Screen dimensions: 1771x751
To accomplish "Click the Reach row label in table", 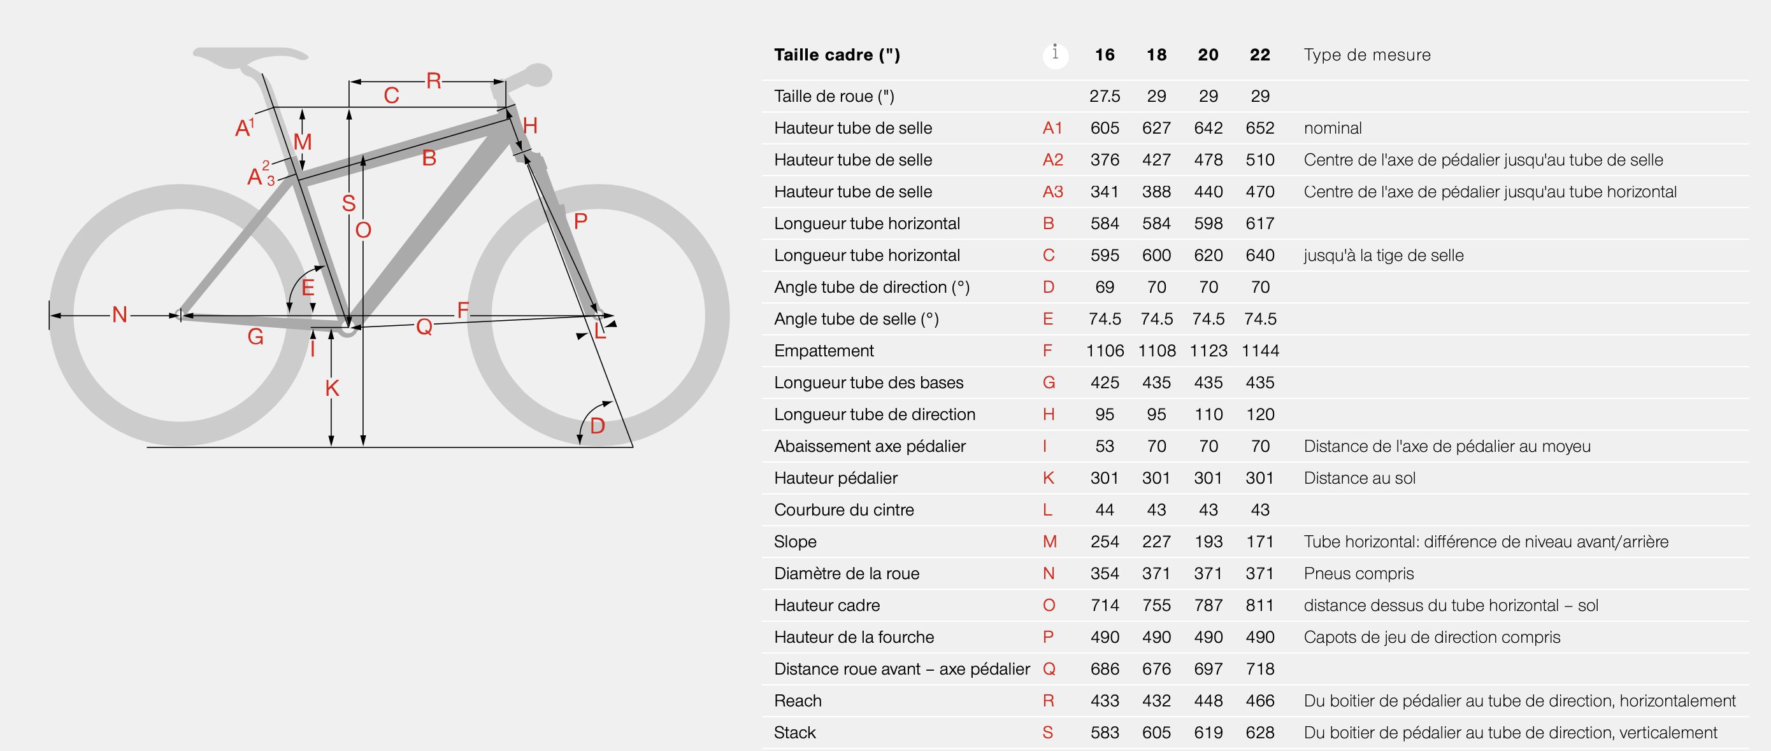I will pyautogui.click(x=797, y=701).
